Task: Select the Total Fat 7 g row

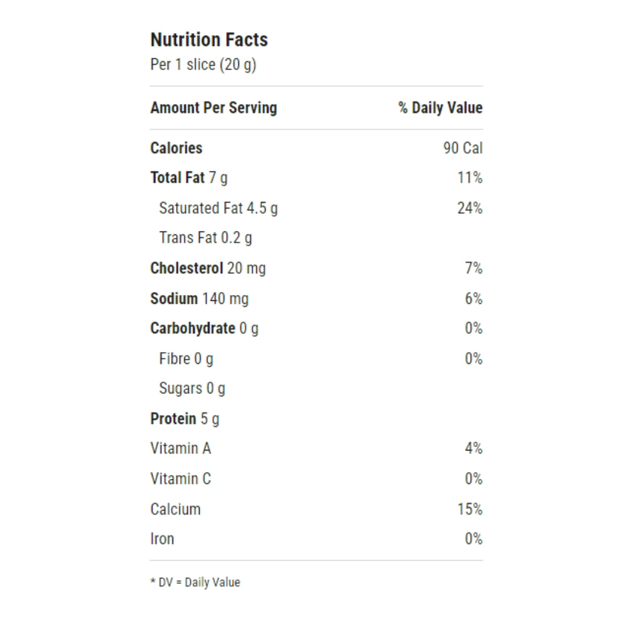Action: point(316,178)
